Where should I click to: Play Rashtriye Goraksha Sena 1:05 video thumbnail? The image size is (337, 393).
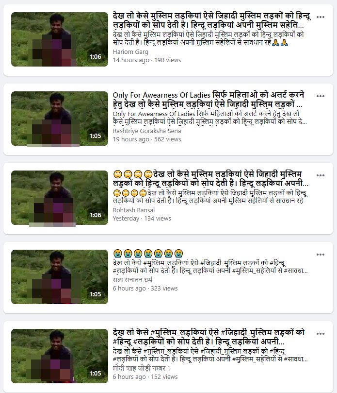(x=60, y=119)
